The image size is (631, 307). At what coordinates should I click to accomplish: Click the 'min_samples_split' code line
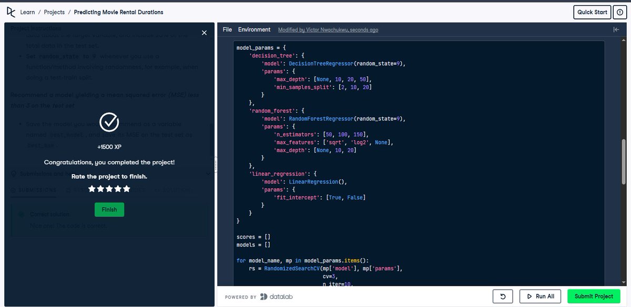click(324, 87)
